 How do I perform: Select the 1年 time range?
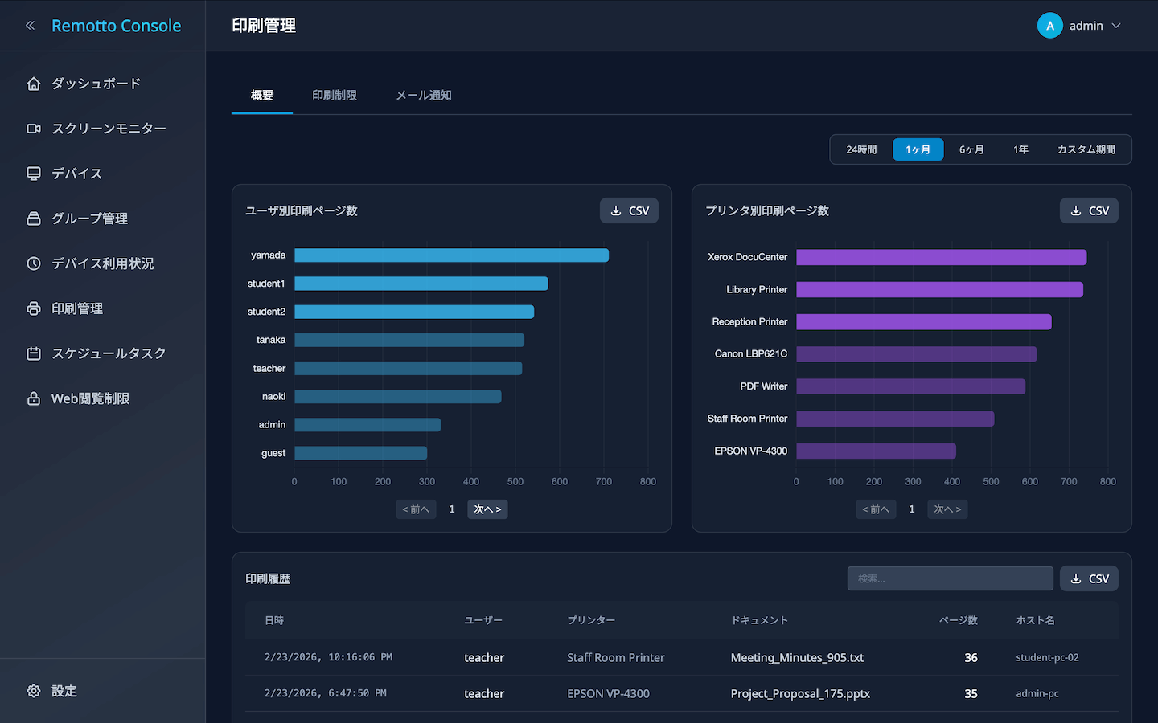[x=1020, y=149]
